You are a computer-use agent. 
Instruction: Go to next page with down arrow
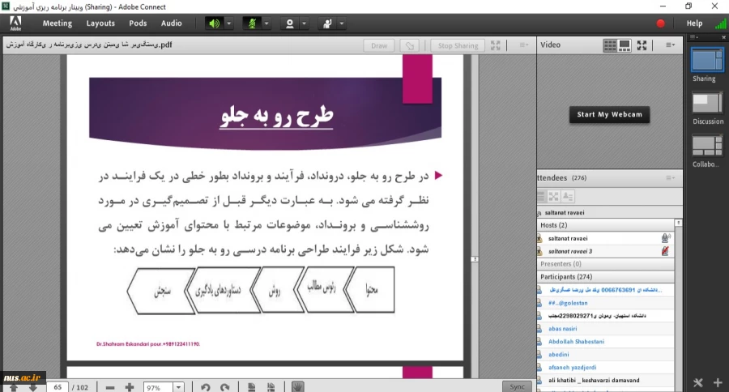(x=33, y=387)
